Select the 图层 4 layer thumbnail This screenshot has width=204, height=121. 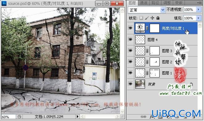click(140, 40)
